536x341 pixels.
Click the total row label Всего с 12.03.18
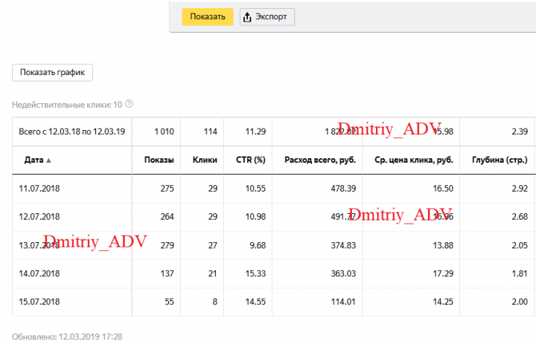pos(71,131)
